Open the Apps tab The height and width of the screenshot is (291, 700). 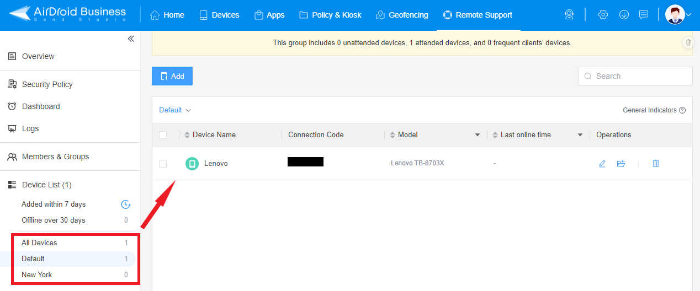269,15
